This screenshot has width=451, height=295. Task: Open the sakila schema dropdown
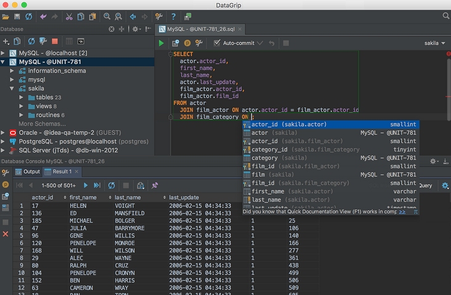click(434, 43)
